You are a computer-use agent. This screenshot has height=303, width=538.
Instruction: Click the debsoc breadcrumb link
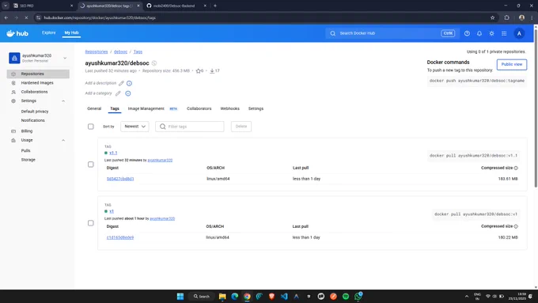[x=120, y=51]
